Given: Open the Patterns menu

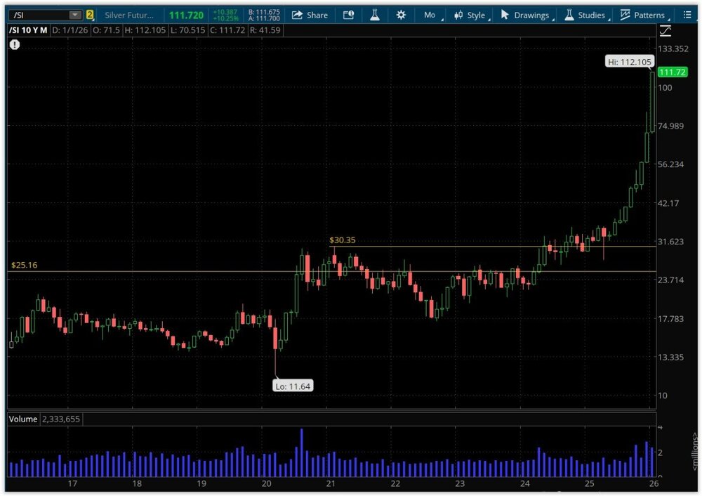Looking at the screenshot, I should click(x=642, y=15).
